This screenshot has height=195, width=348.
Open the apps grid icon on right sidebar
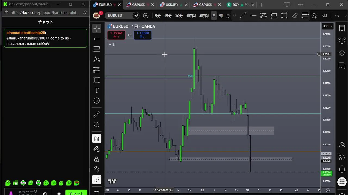[342, 182]
